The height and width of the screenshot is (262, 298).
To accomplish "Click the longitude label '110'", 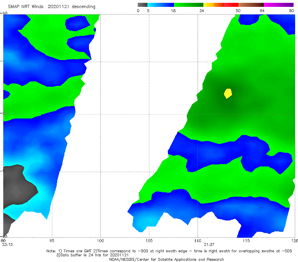I will pyautogui.click(x=198, y=241).
